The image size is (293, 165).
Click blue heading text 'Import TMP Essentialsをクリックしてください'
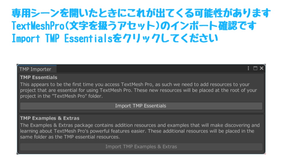(115, 38)
